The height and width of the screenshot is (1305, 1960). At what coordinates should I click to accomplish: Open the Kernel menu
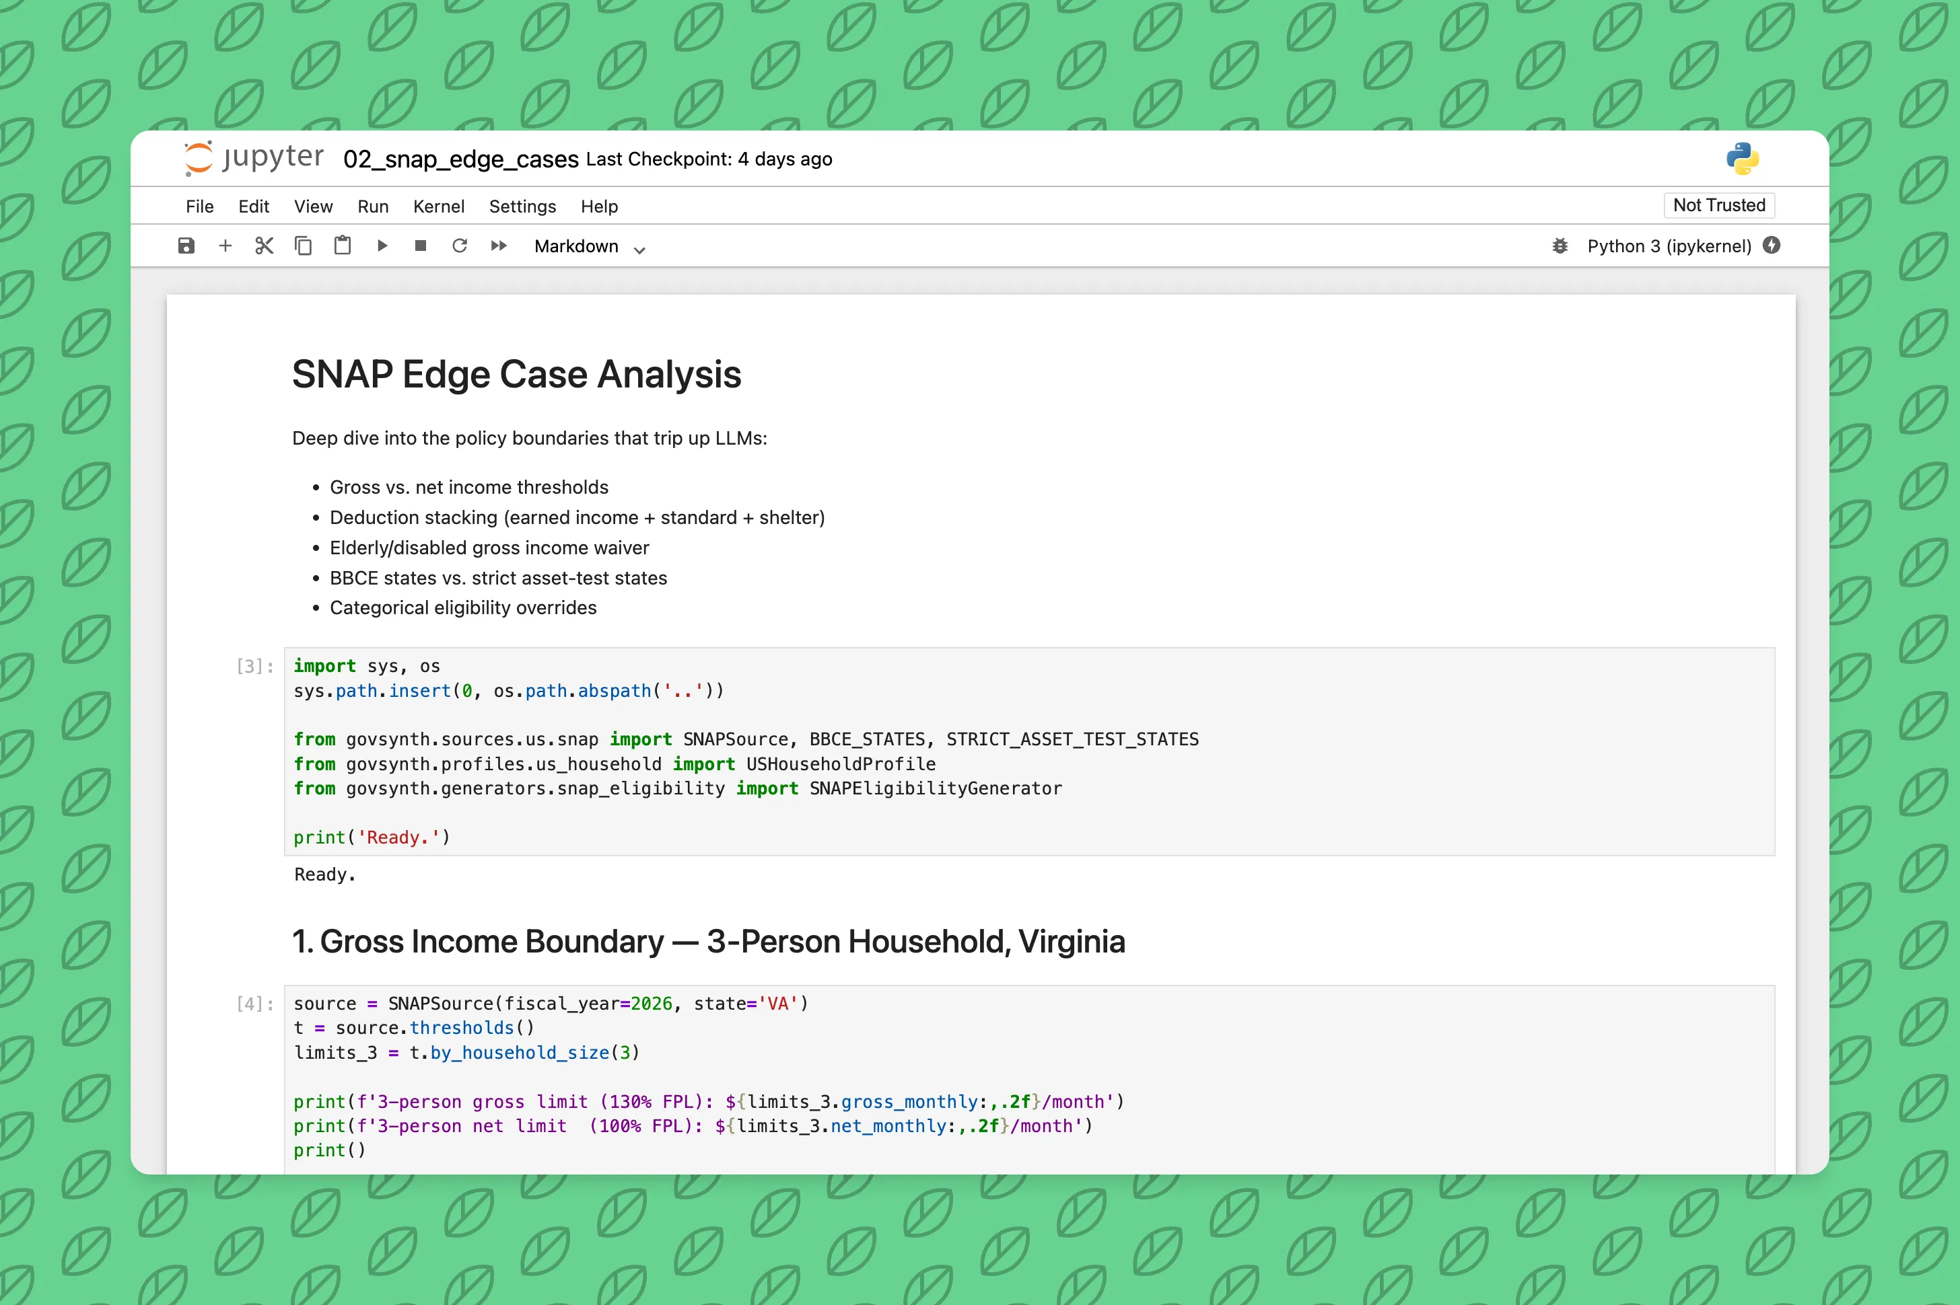[x=438, y=207]
